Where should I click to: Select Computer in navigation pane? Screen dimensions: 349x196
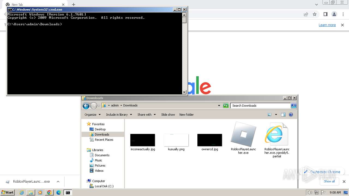98,181
